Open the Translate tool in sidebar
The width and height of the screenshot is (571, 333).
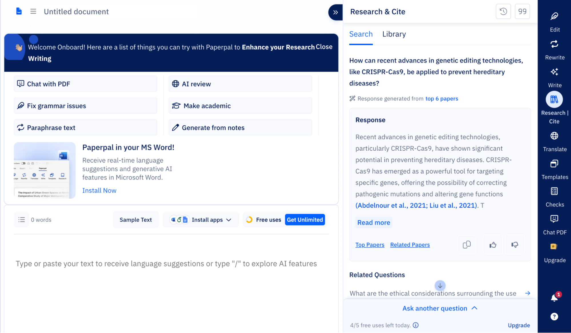(554, 142)
